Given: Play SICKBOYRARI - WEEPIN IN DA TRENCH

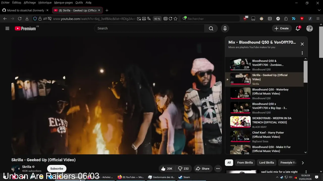Looking at the screenshot, I should pyautogui.click(x=264, y=122).
